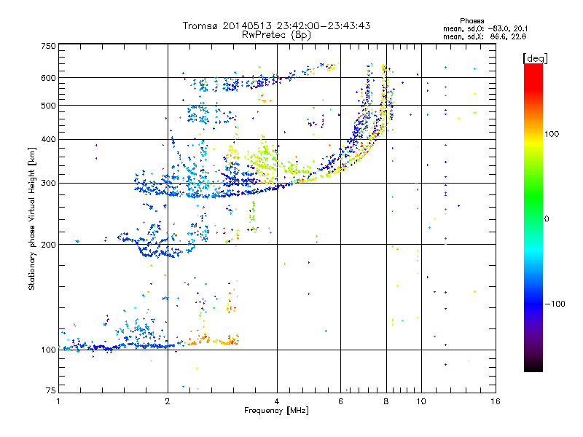
Task: Click the Stationary phase Virtual Height axis label
Action: 32,219
